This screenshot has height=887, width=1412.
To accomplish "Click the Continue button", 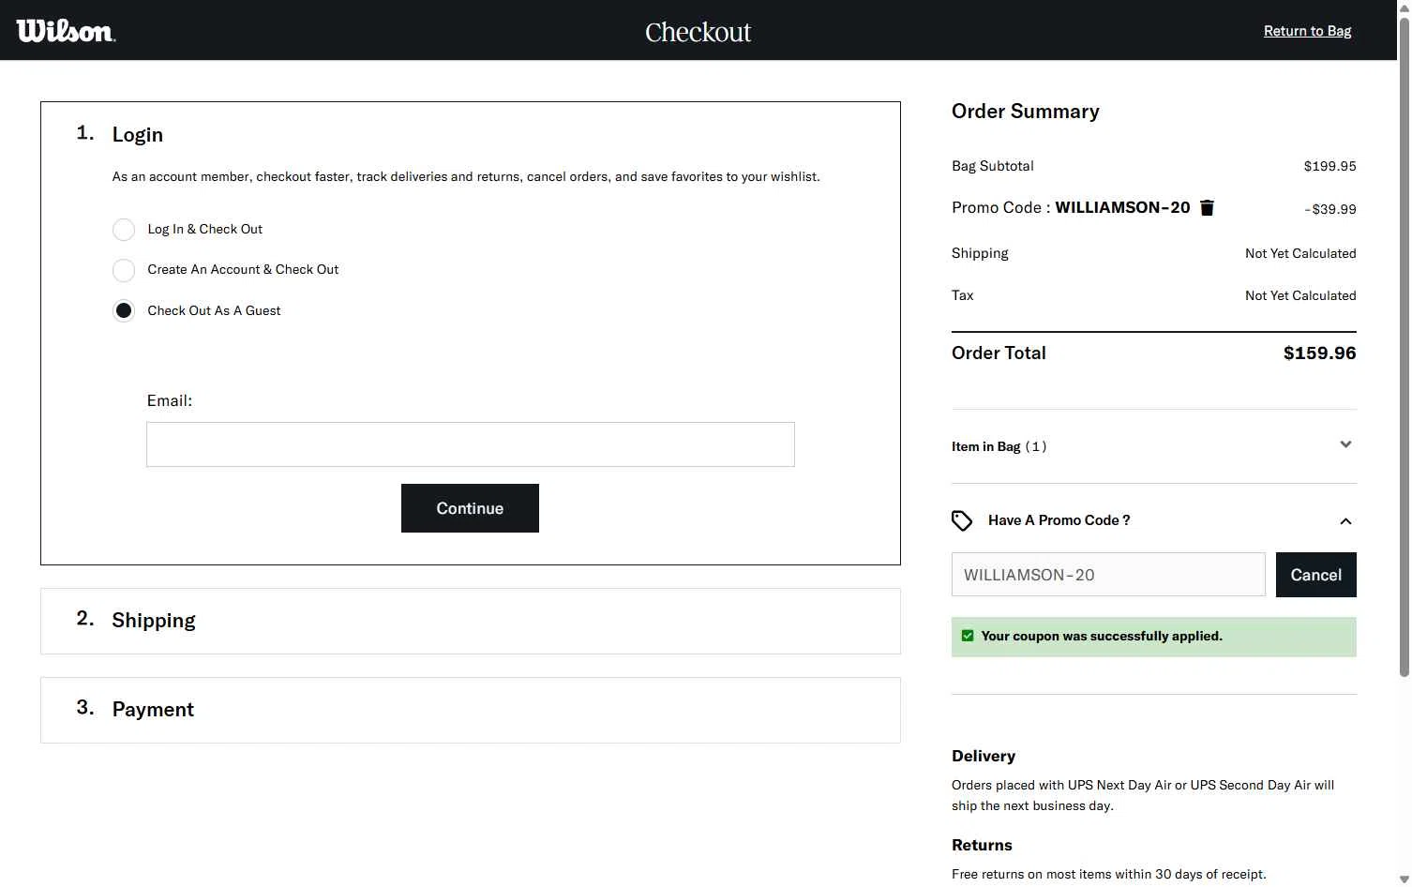I will [x=470, y=508].
